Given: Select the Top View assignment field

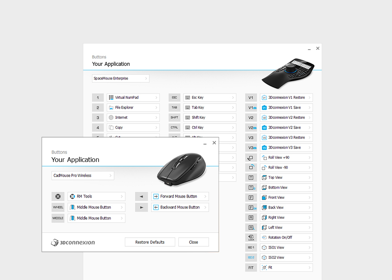Looking at the screenshot, I should [286, 178].
